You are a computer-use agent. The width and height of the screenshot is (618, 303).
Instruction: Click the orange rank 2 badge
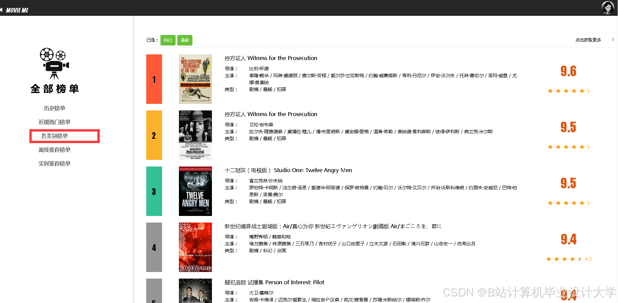(154, 135)
